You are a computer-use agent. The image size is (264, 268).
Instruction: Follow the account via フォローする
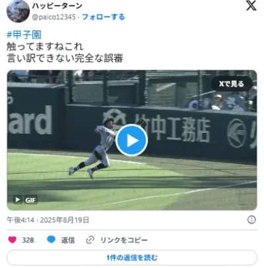(104, 17)
